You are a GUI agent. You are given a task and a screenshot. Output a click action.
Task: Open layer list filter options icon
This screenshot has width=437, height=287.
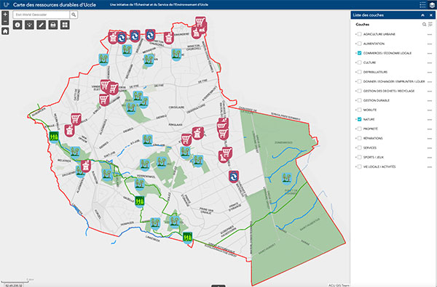pos(430,25)
